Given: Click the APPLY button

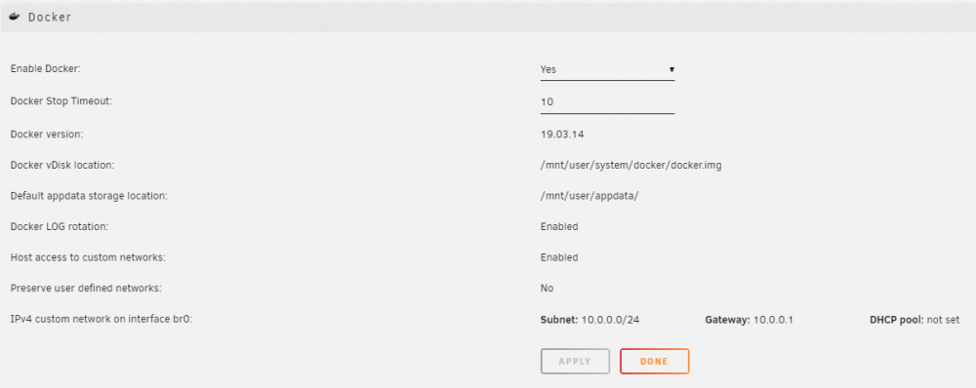Looking at the screenshot, I should point(575,362).
